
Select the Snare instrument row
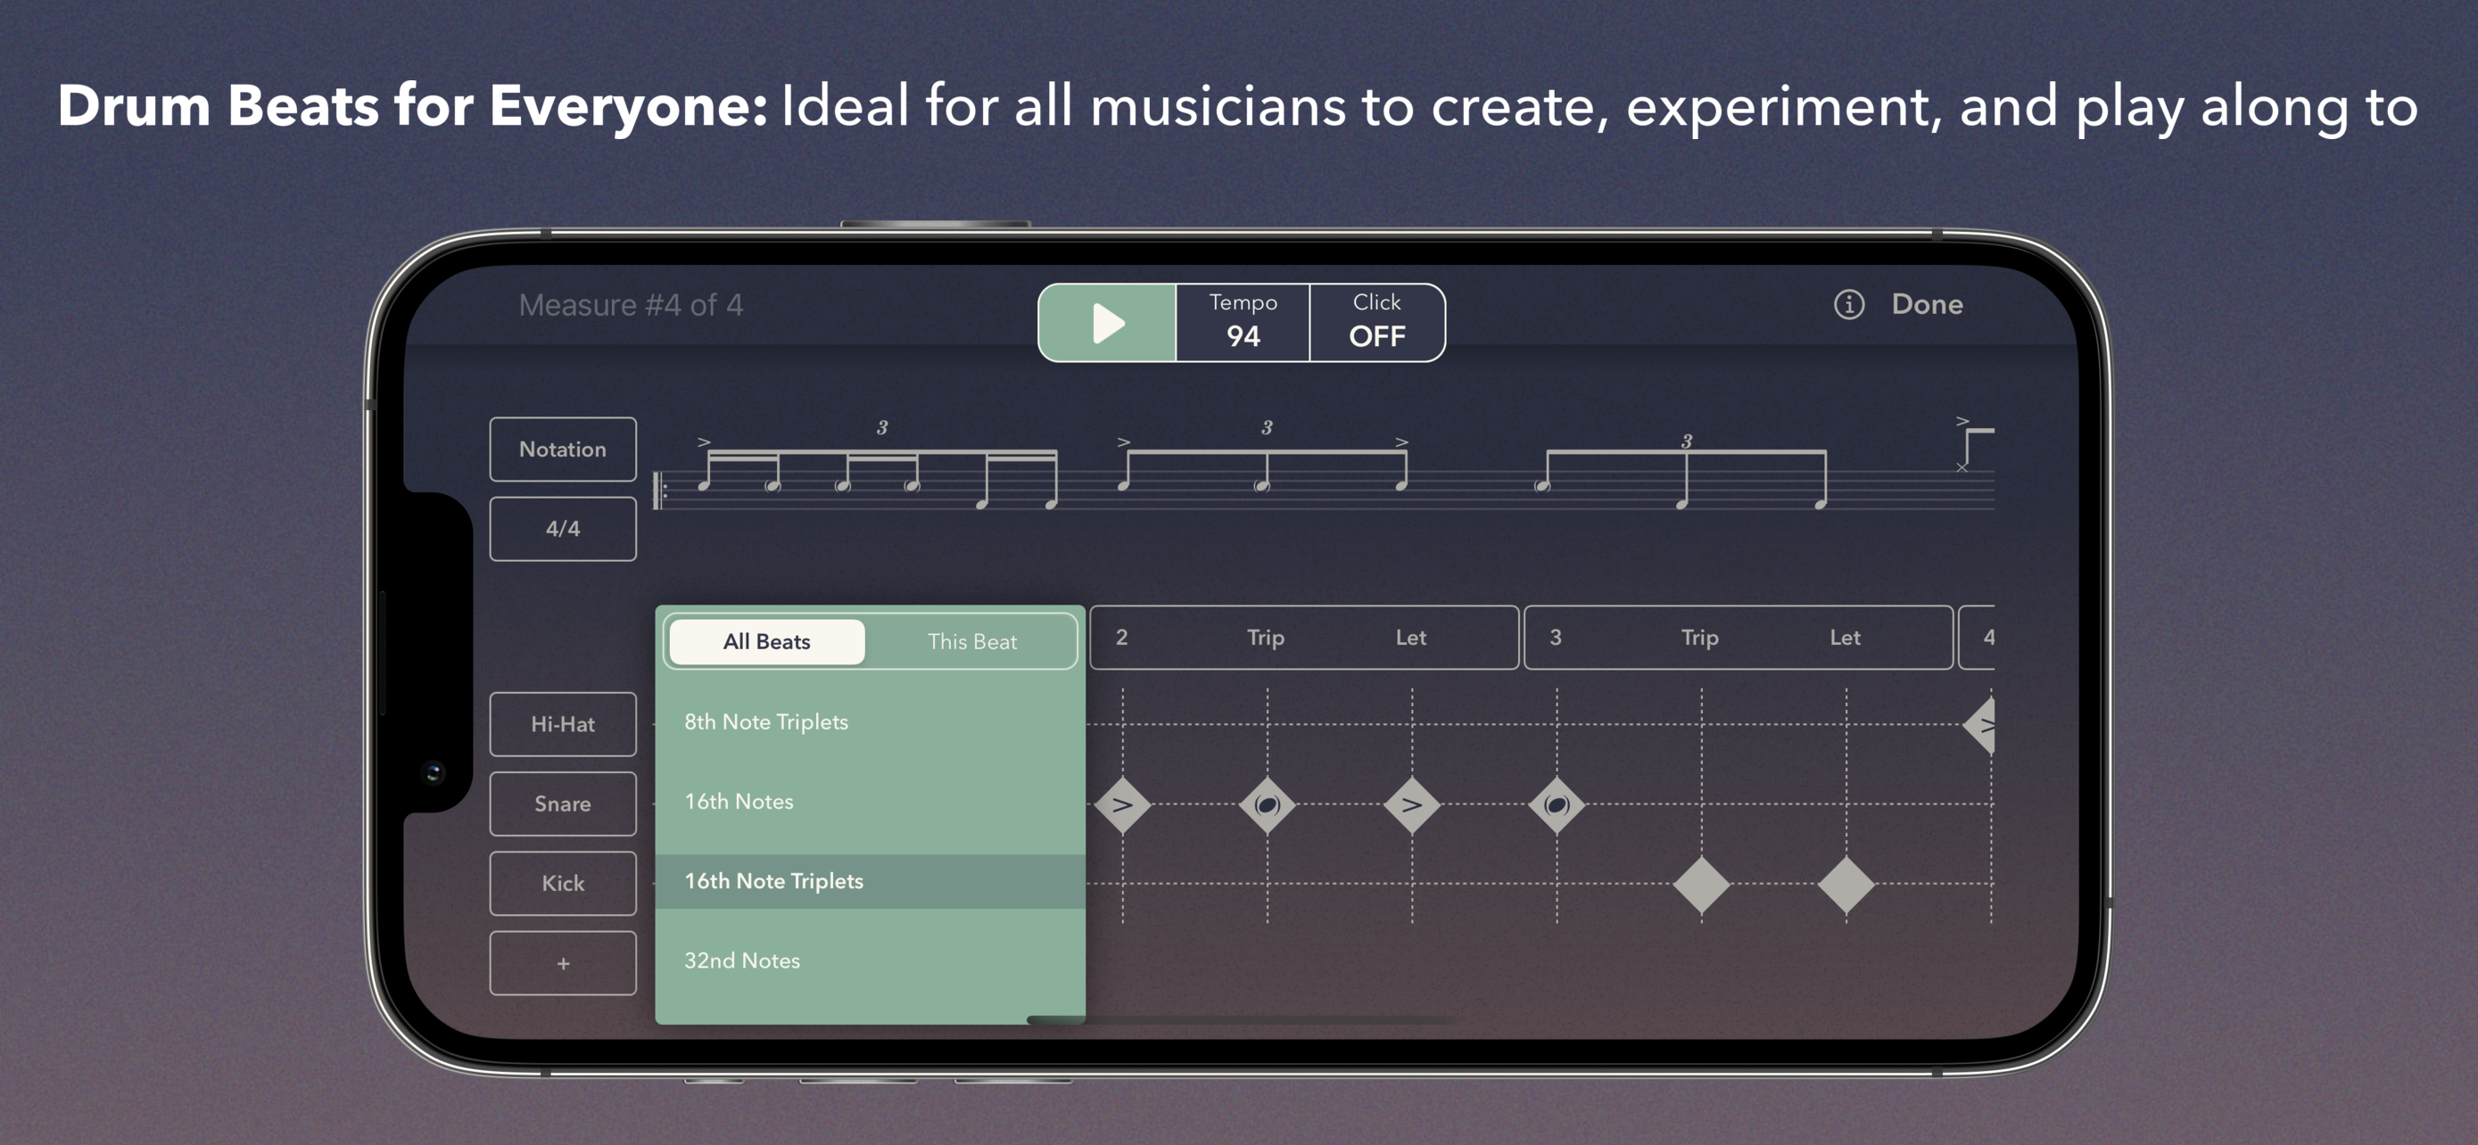coord(563,803)
